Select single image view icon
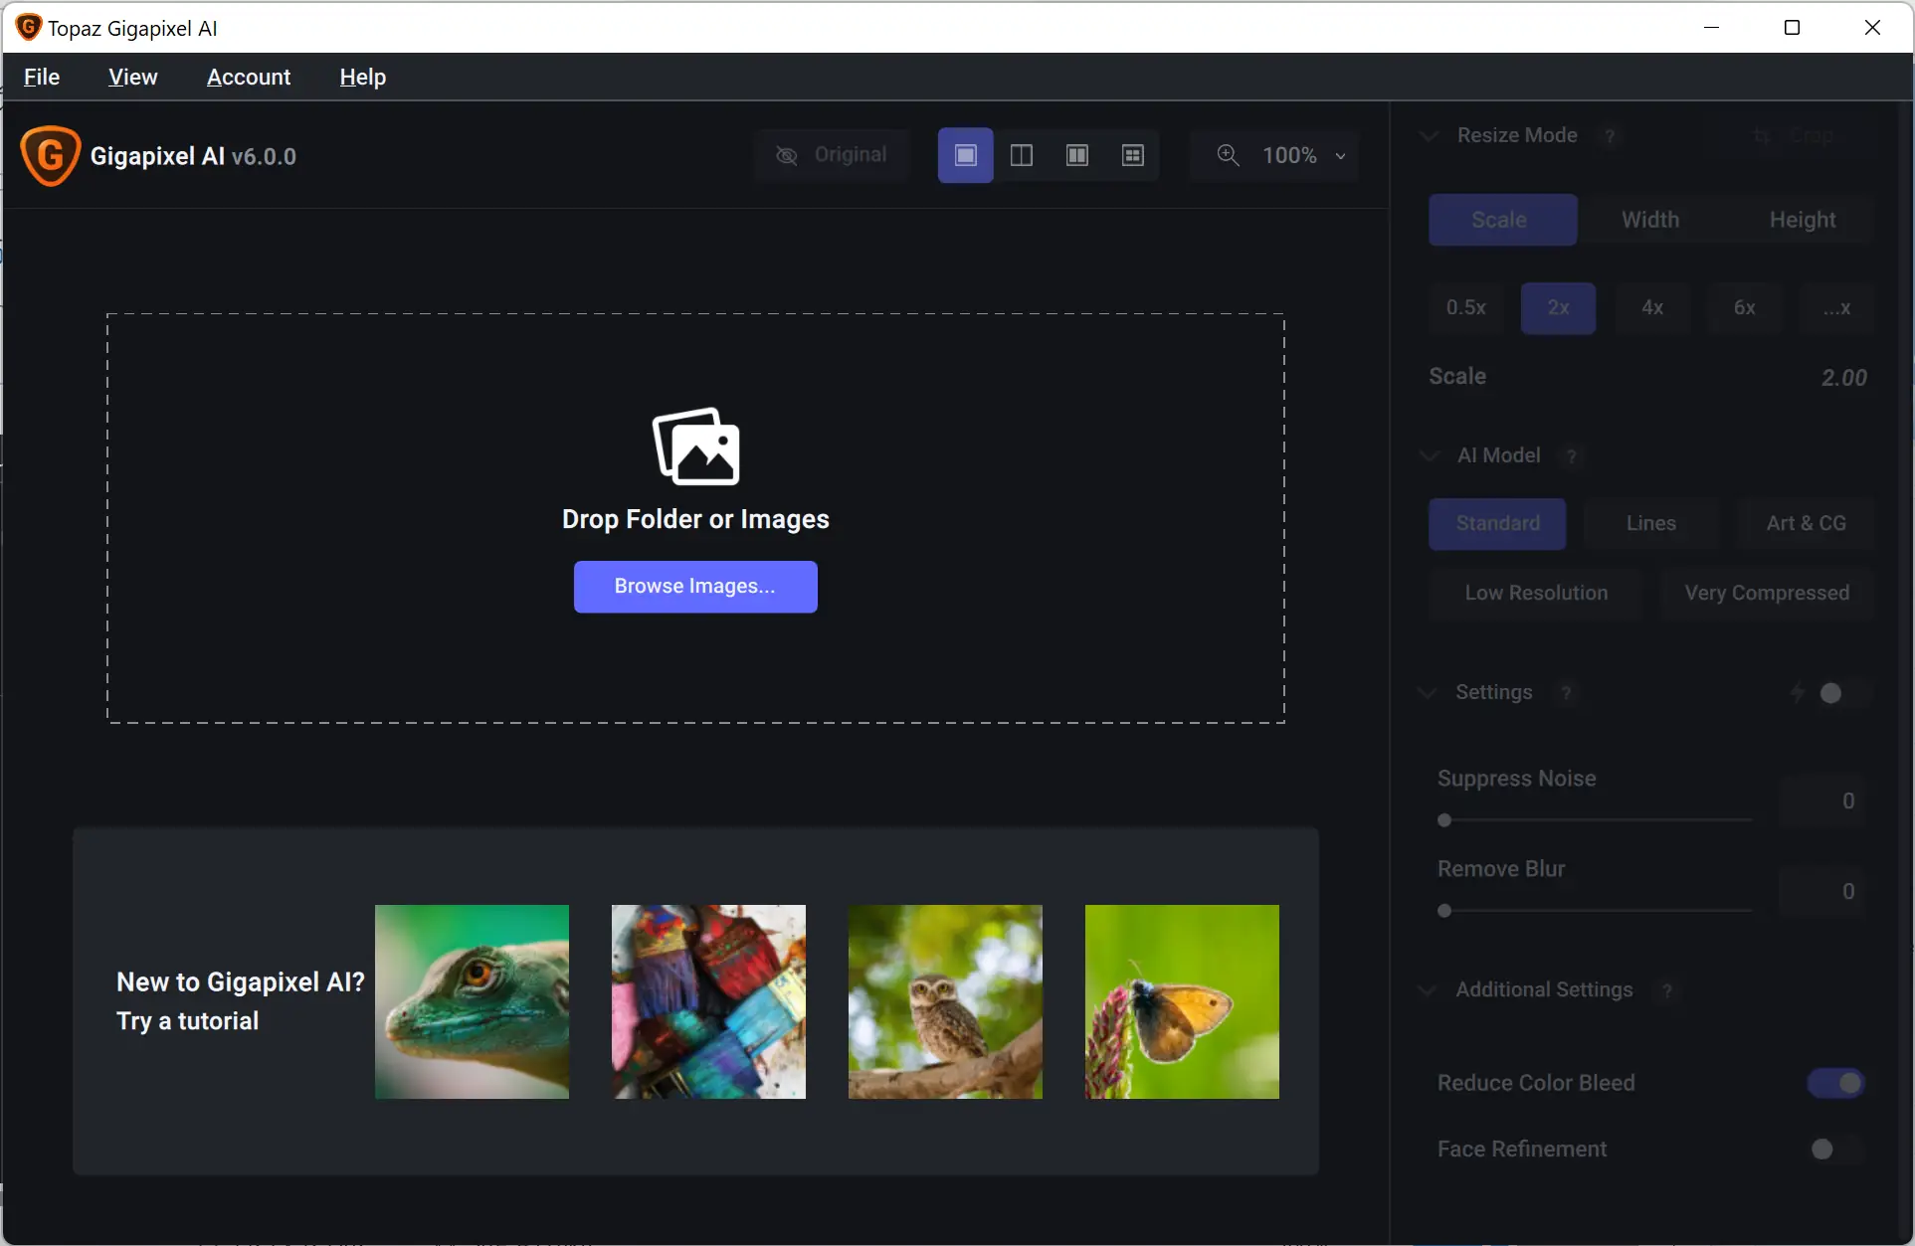 (965, 155)
